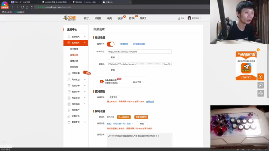The image size is (269, 151).
Task: Select 直播设置 in the sidebar
Action: coord(74,55)
